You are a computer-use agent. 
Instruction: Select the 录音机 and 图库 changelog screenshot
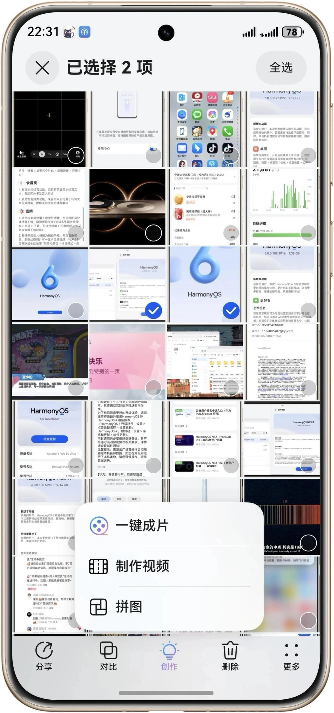point(76,233)
